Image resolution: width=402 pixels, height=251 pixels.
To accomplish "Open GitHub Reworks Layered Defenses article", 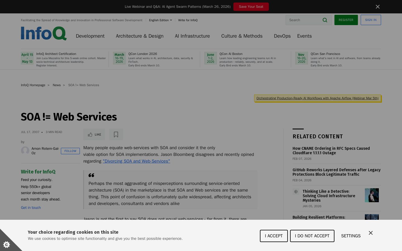I will click(x=336, y=172).
